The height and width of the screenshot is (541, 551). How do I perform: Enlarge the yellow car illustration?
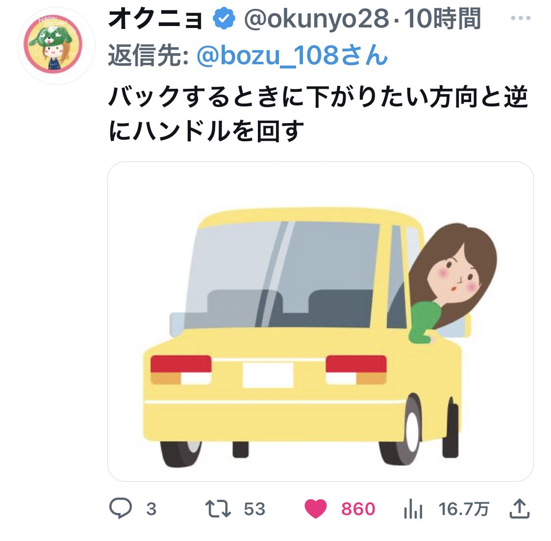(x=320, y=321)
